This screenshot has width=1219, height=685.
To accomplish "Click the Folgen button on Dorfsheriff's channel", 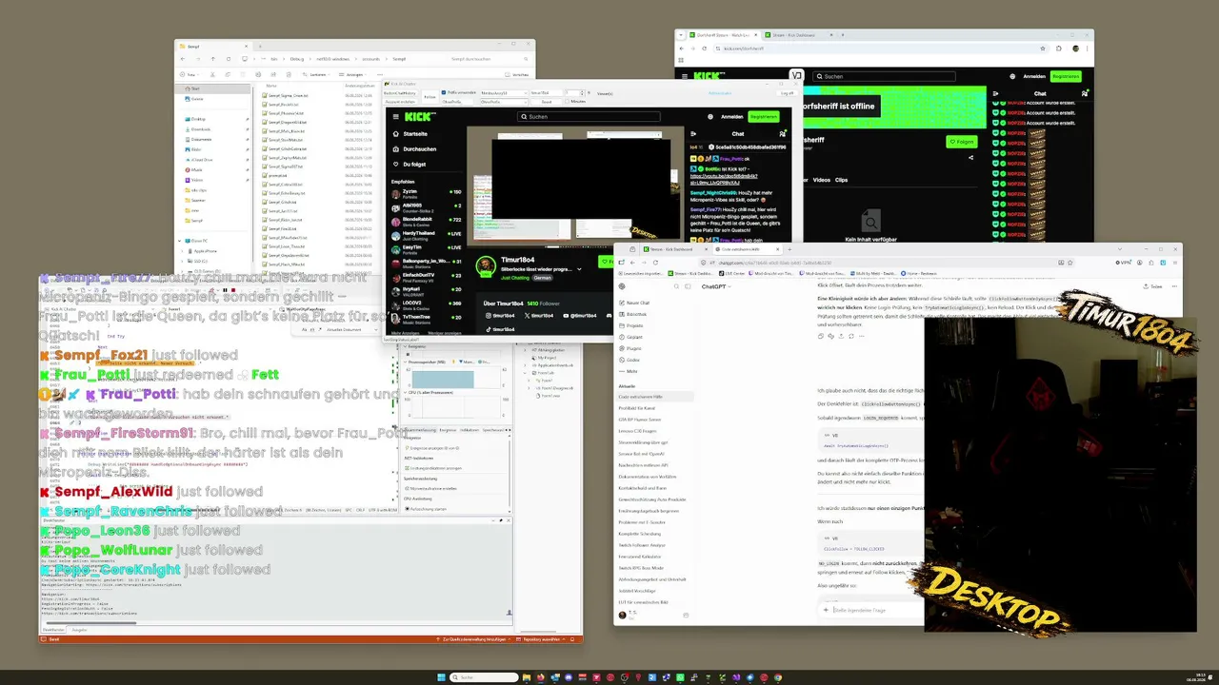I will tap(962, 142).
